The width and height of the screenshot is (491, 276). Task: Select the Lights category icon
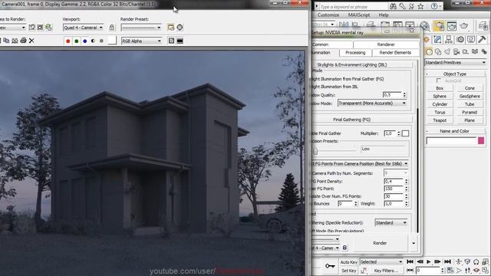(447, 51)
